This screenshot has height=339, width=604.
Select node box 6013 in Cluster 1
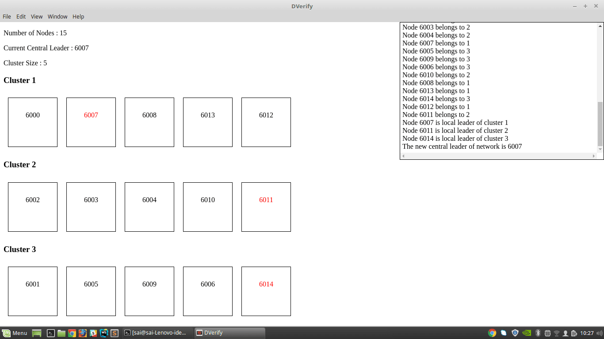coord(208,122)
